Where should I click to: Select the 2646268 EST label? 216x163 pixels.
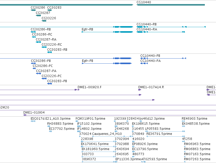pos(122,129)
